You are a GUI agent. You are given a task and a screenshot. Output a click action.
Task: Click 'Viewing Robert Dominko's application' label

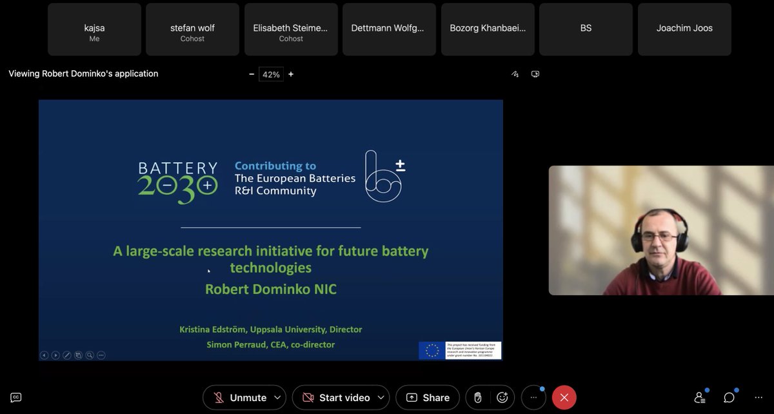click(x=83, y=74)
